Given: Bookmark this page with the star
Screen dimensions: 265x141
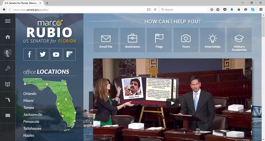Looking at the screenshot, I should point(212,10).
